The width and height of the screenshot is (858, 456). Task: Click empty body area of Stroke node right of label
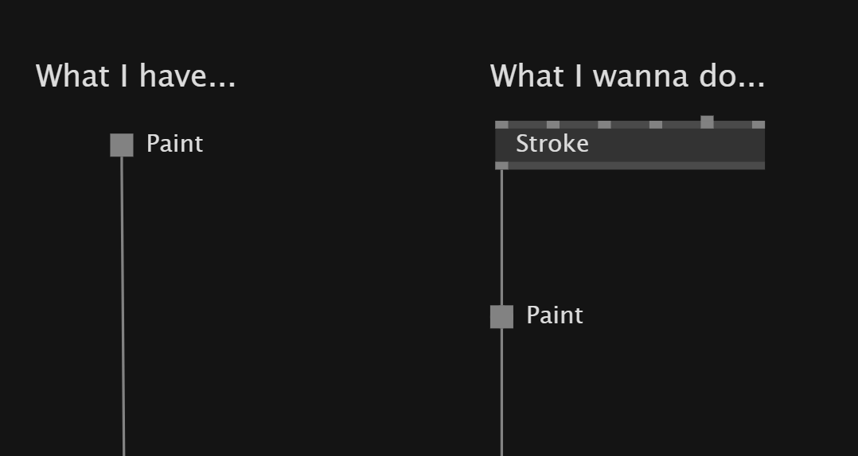coord(677,145)
